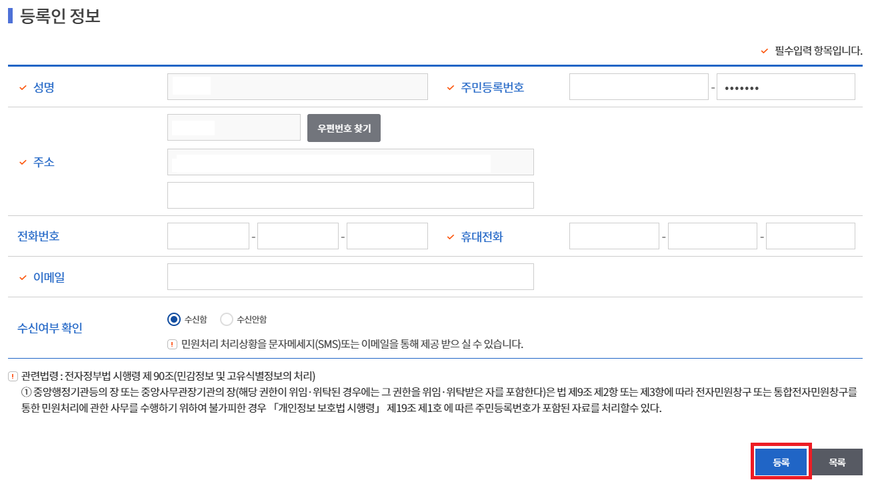Click the 전화번호 label
Viewport: 872px width, 480px height.
click(x=39, y=236)
